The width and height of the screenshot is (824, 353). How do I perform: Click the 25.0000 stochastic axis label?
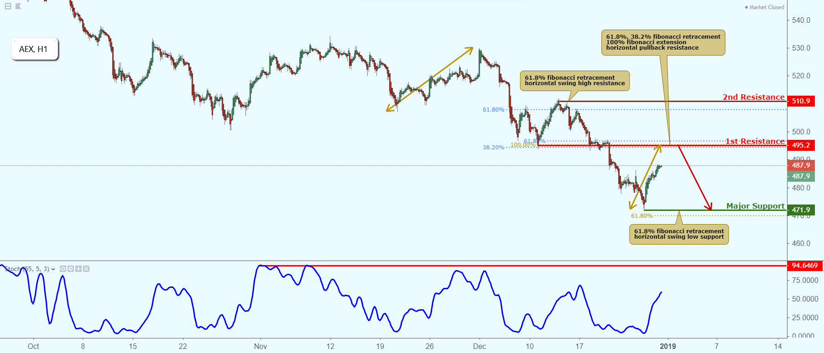pyautogui.click(x=805, y=317)
